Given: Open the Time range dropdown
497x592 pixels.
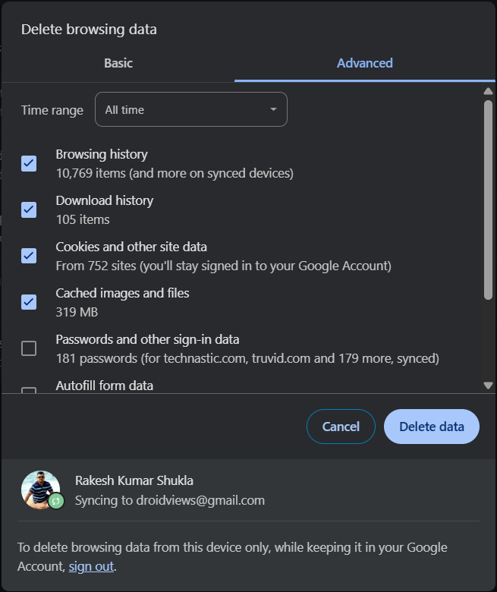Looking at the screenshot, I should [190, 109].
